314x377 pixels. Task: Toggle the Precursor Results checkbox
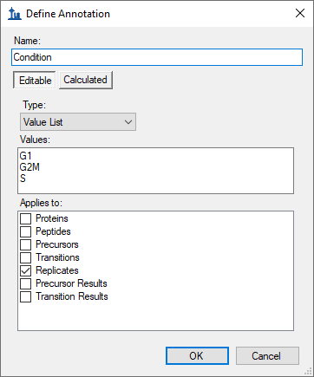[x=25, y=283]
